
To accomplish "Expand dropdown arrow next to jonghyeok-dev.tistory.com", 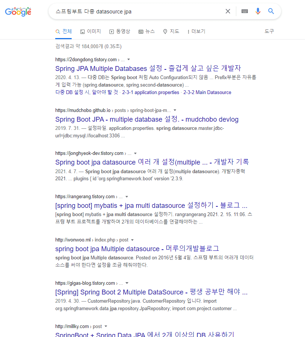I will [x=135, y=153].
